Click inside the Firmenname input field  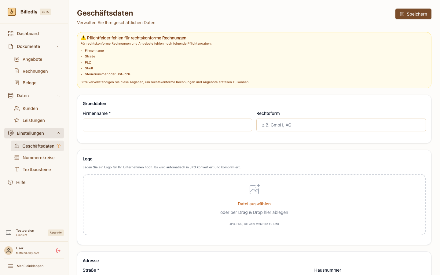pyautogui.click(x=167, y=125)
